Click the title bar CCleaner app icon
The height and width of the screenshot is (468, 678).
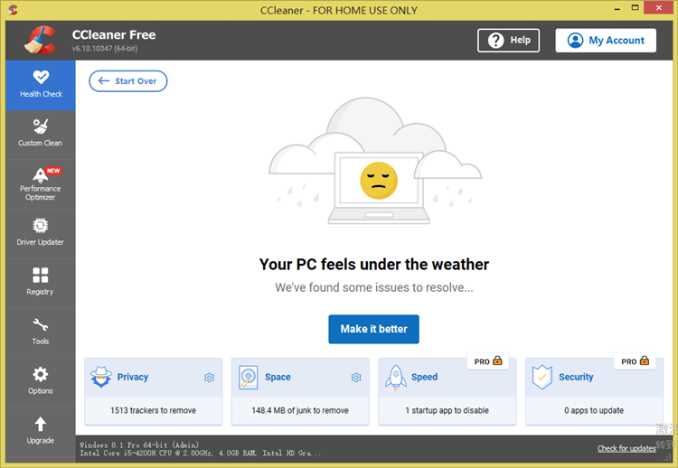click(x=13, y=10)
